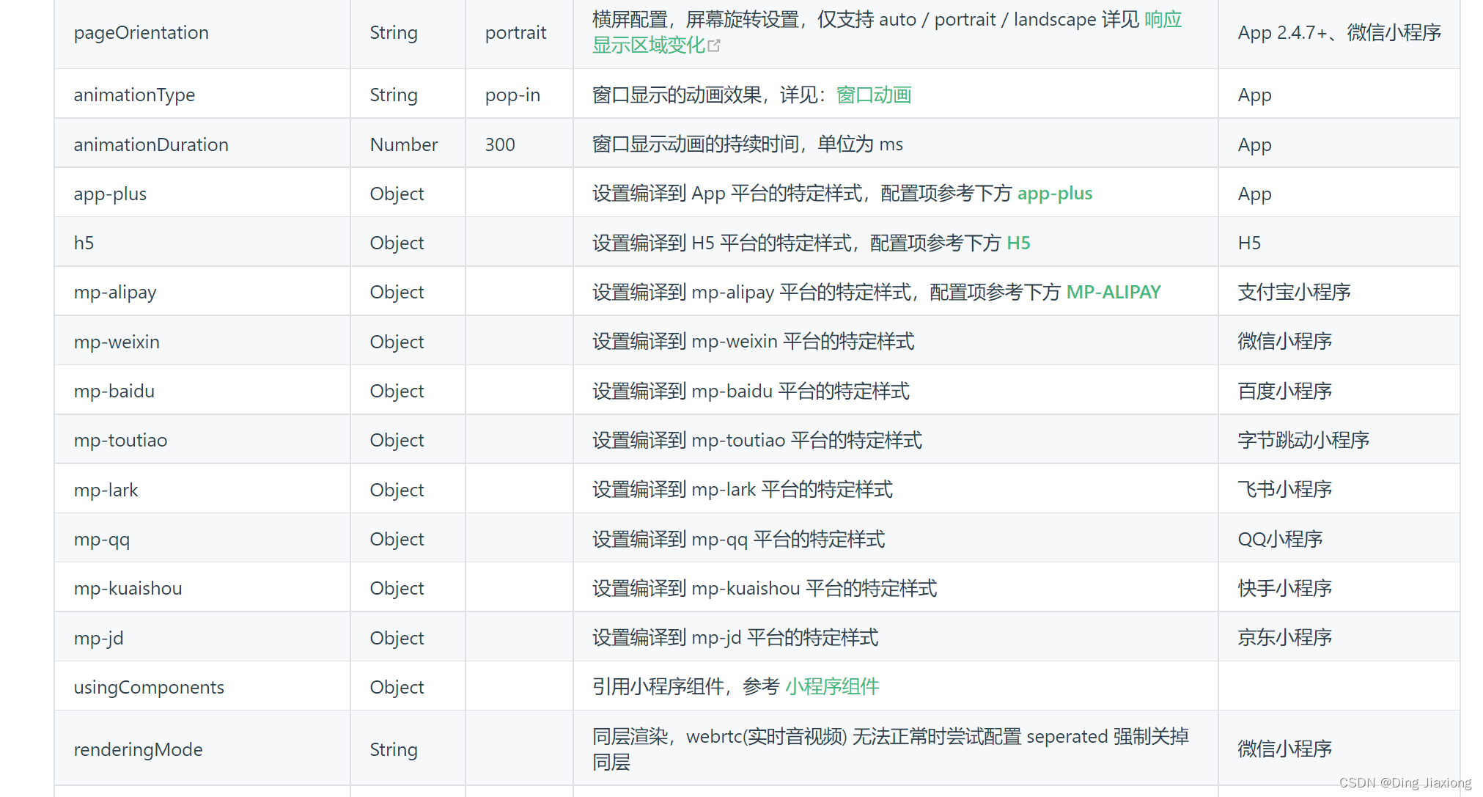Click the QQ小程序 platform cell

click(x=1339, y=539)
